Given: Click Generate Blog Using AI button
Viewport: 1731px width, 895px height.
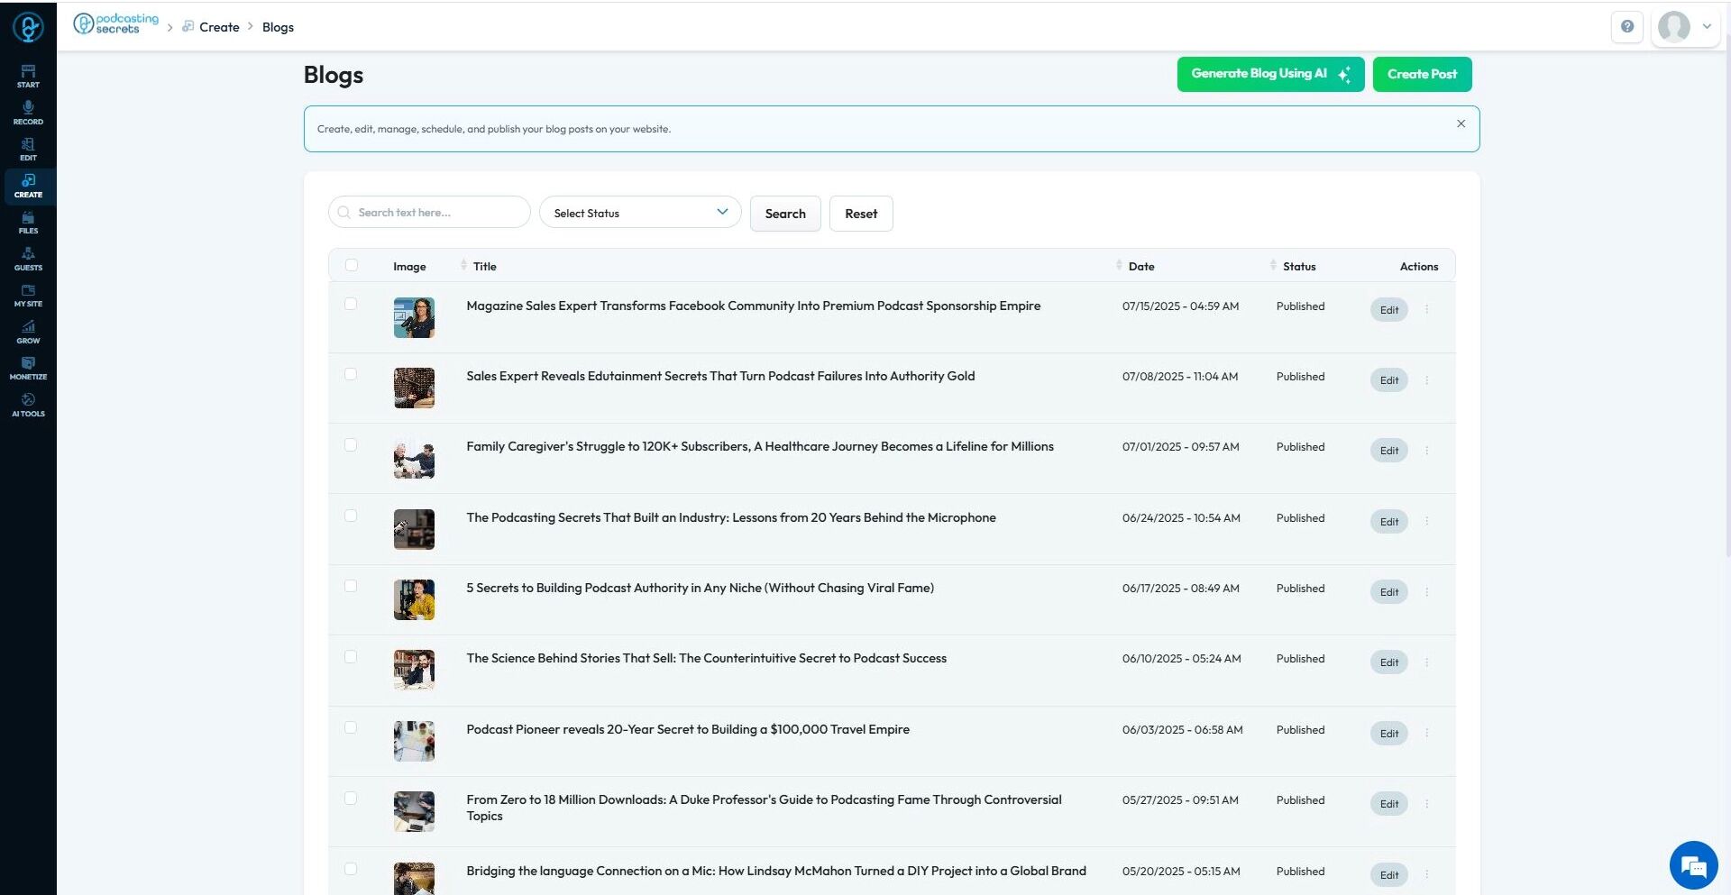Looking at the screenshot, I should [1270, 74].
